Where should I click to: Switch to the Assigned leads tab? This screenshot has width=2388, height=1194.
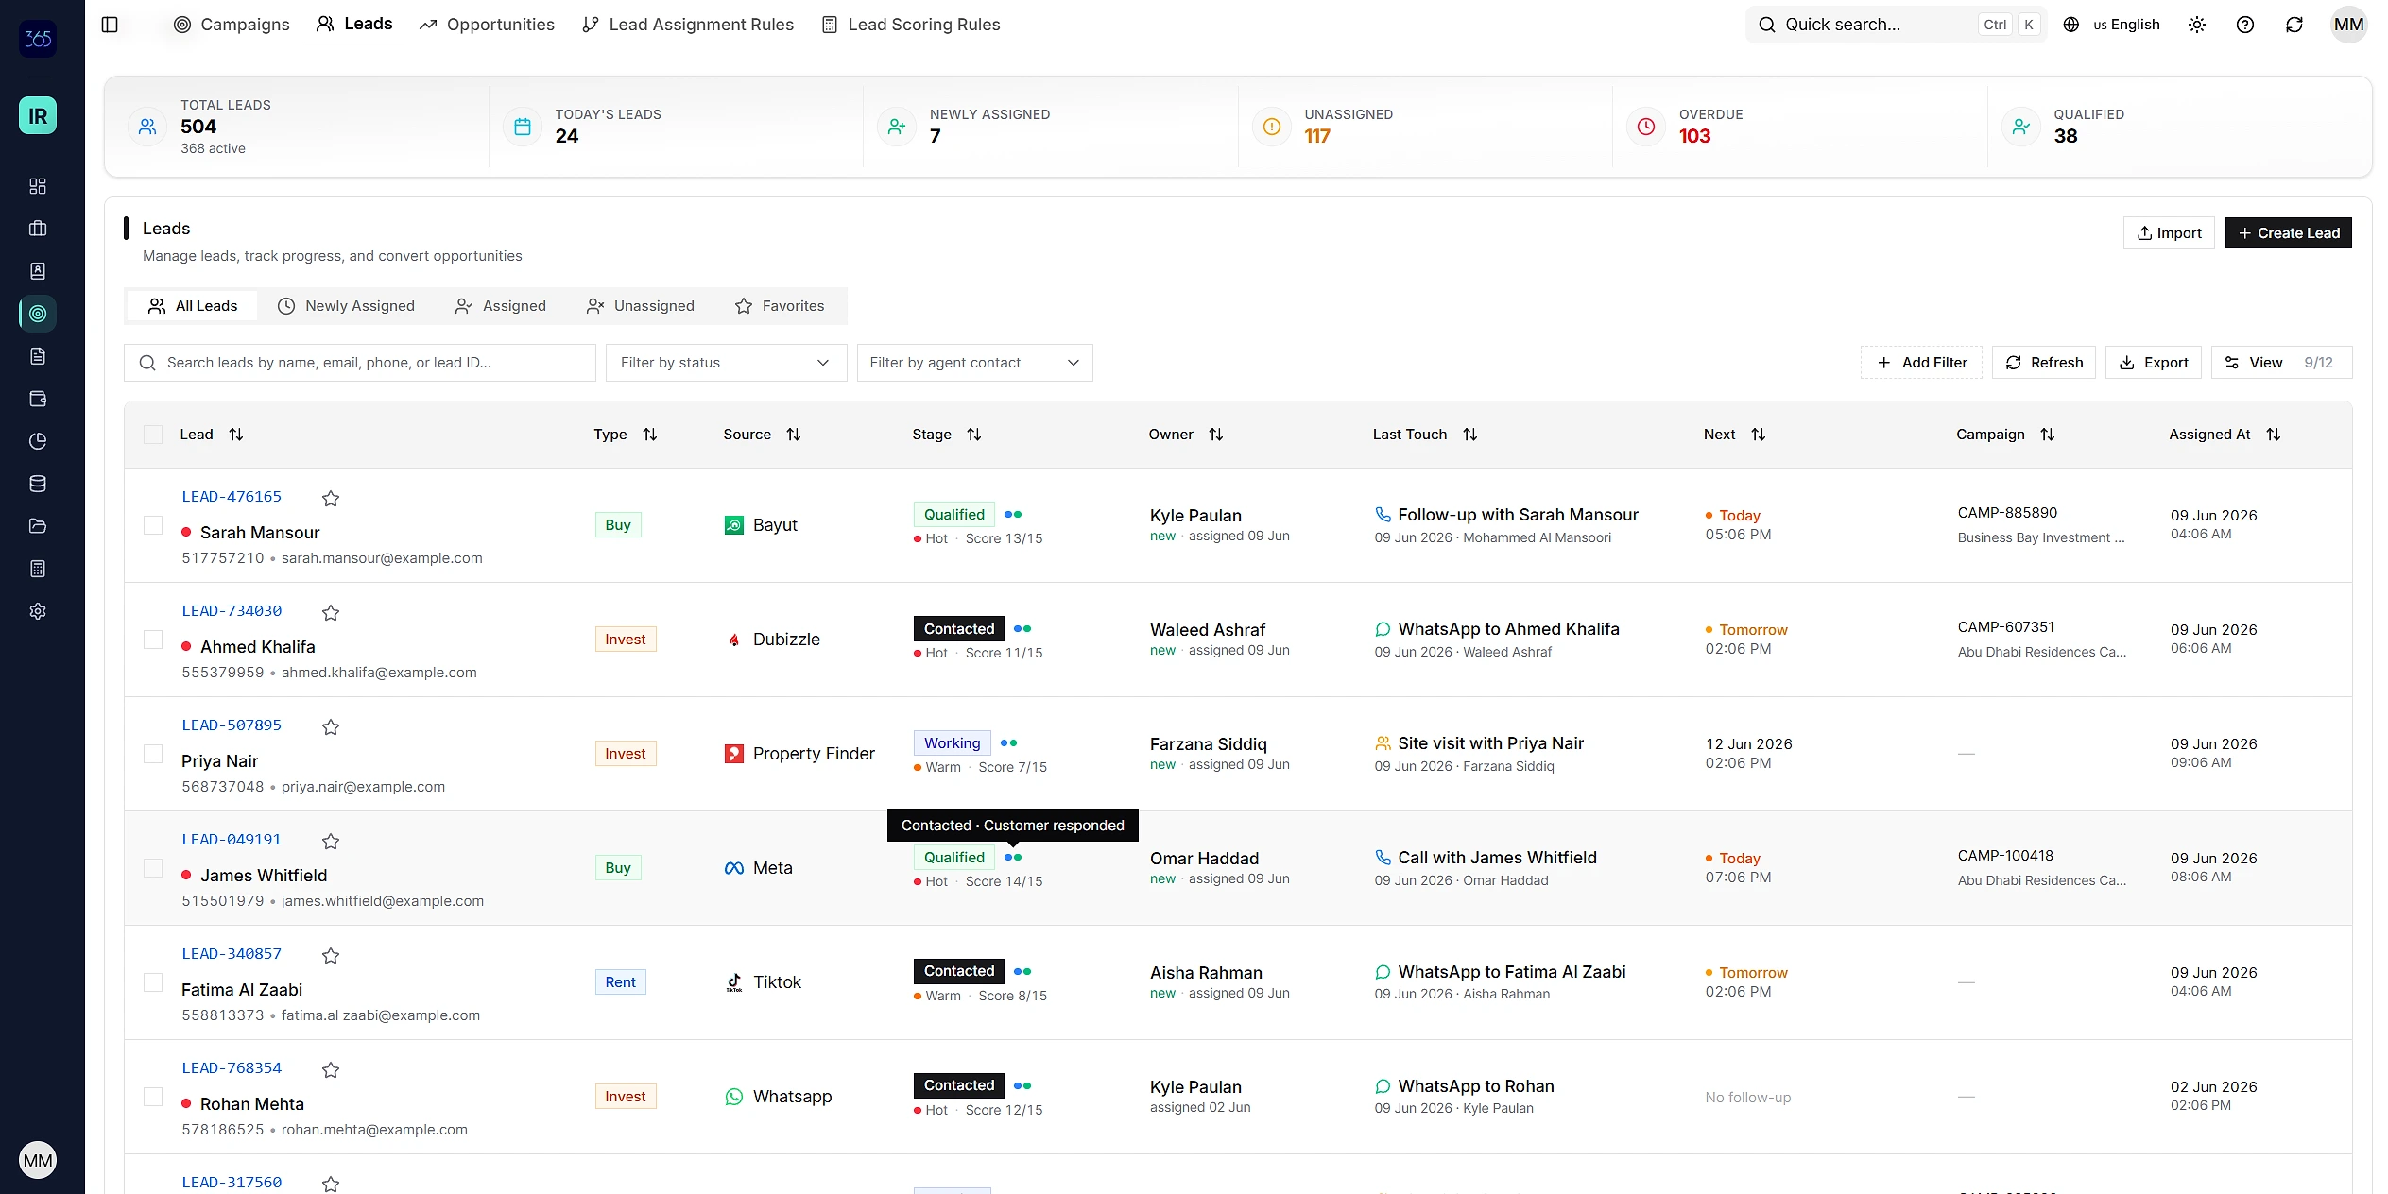coord(501,306)
